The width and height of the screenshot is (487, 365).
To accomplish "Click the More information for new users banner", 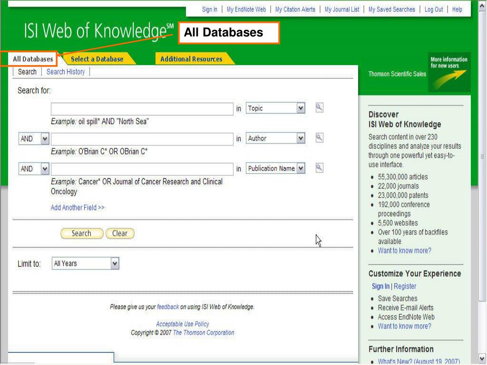I will click(x=449, y=72).
